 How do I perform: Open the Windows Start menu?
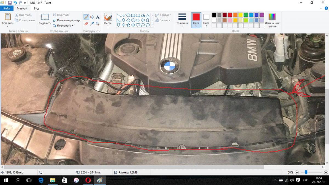coord(5,180)
